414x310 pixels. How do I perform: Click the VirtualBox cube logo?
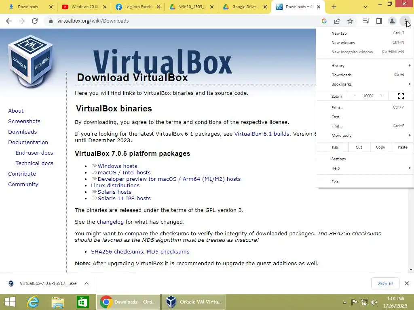[31, 61]
